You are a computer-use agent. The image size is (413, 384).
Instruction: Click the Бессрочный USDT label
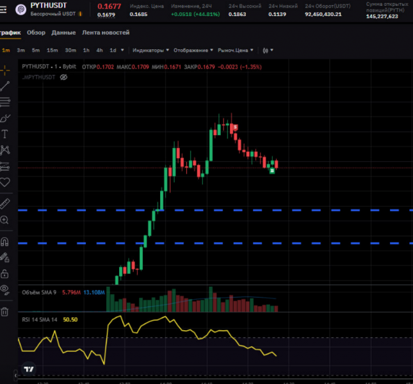tap(53, 14)
